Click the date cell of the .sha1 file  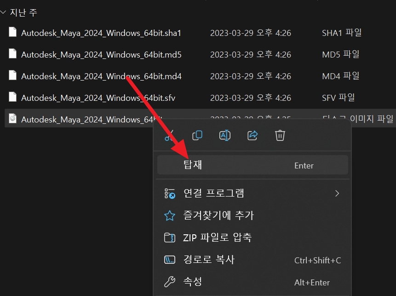click(251, 33)
